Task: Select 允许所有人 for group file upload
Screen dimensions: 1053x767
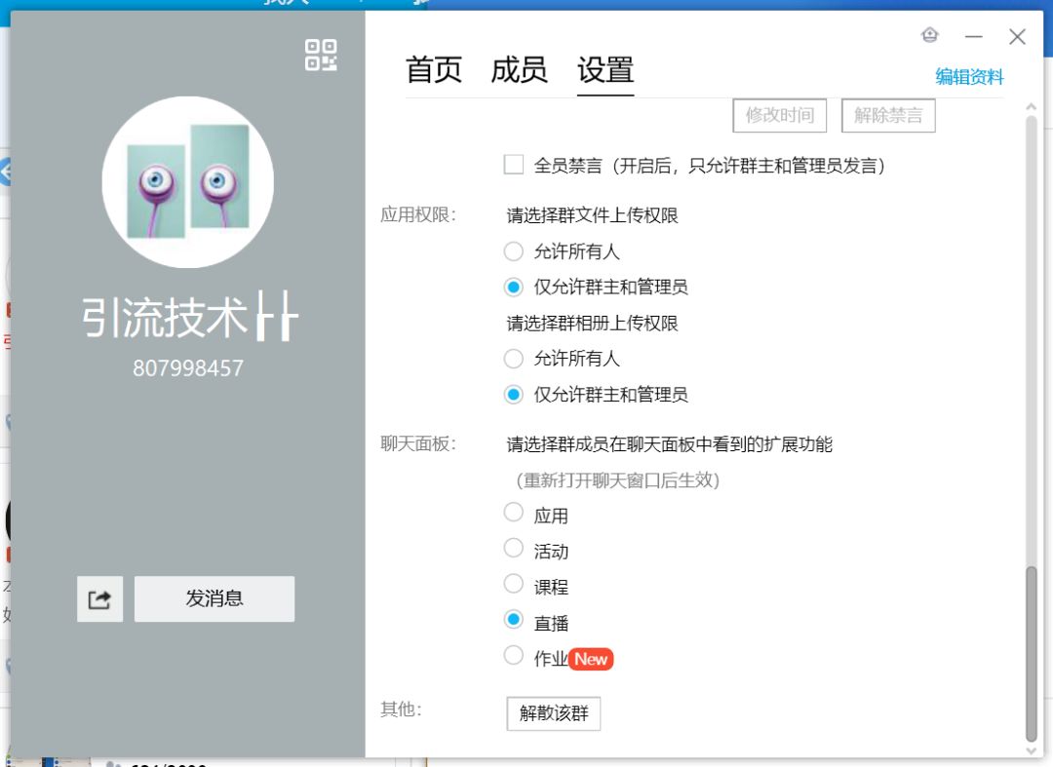Action: coord(514,251)
